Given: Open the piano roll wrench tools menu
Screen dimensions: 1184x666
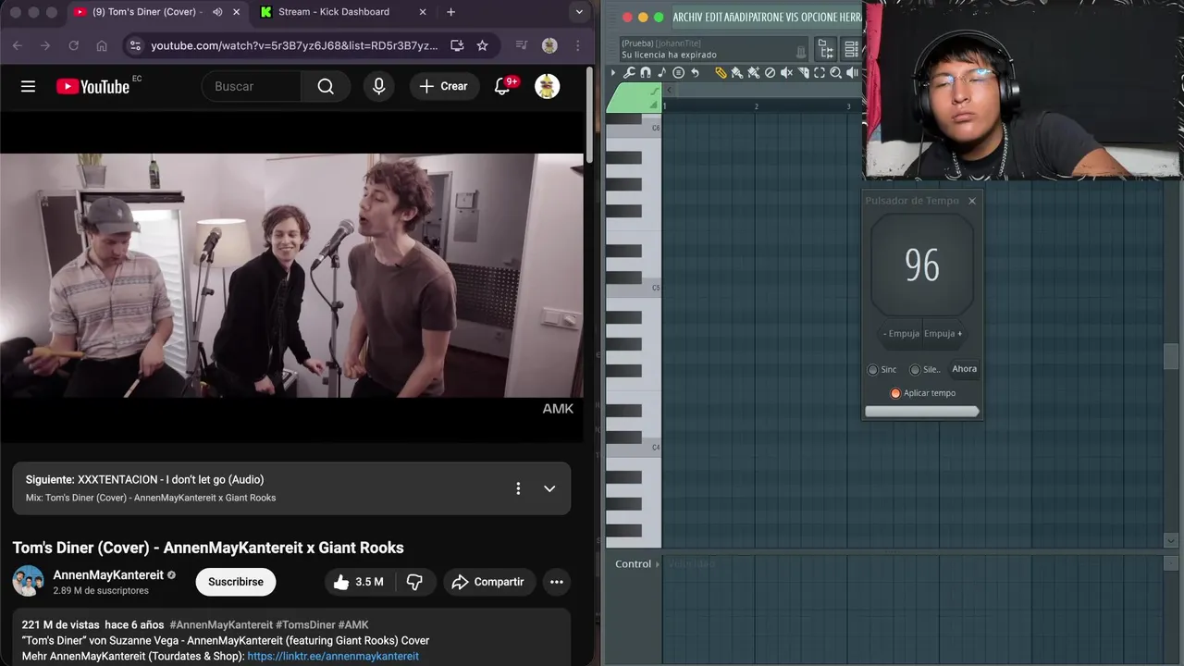Looking at the screenshot, I should point(629,72).
